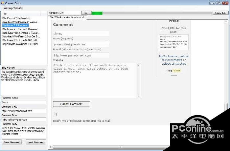Click the Blog Preview text box
Screen dimensions: 230x151
pyautogui.click(x=23, y=83)
